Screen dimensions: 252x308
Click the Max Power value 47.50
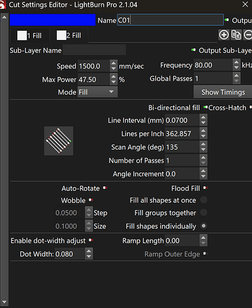(x=94, y=79)
